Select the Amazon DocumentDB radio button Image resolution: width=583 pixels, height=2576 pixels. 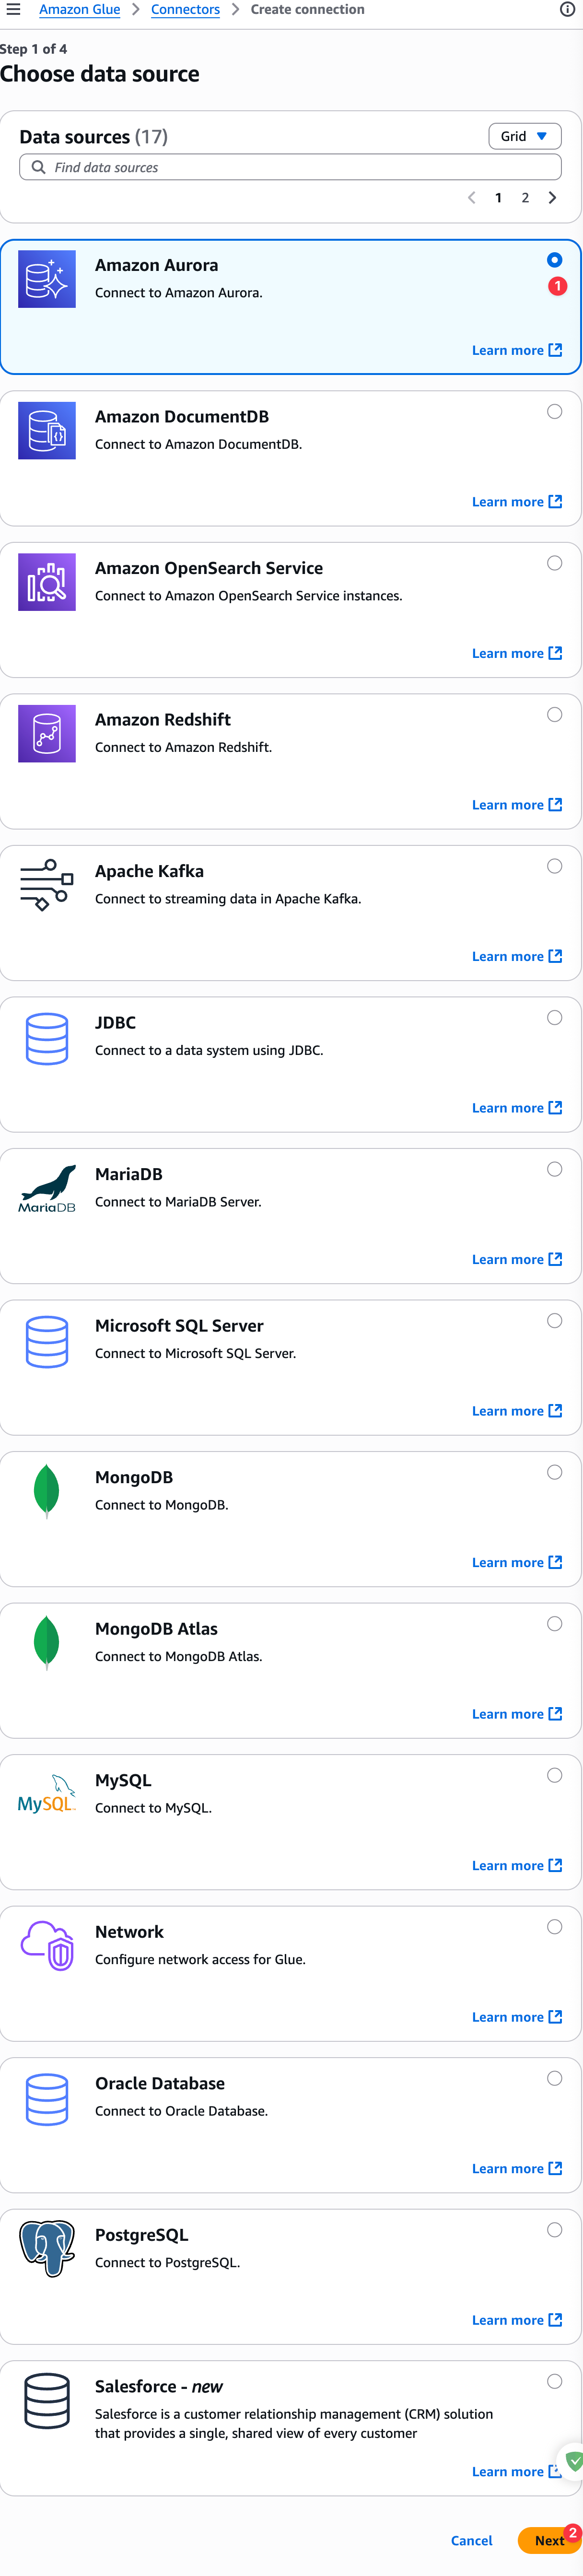click(x=555, y=412)
